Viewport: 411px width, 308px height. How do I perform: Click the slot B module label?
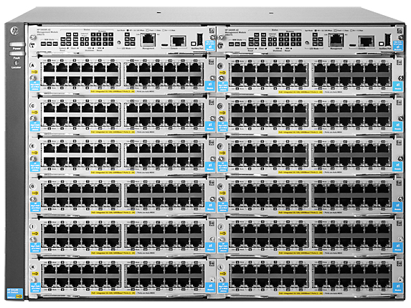[x=221, y=65]
